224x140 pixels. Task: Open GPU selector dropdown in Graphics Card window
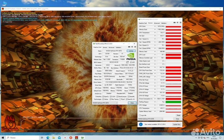105,103
